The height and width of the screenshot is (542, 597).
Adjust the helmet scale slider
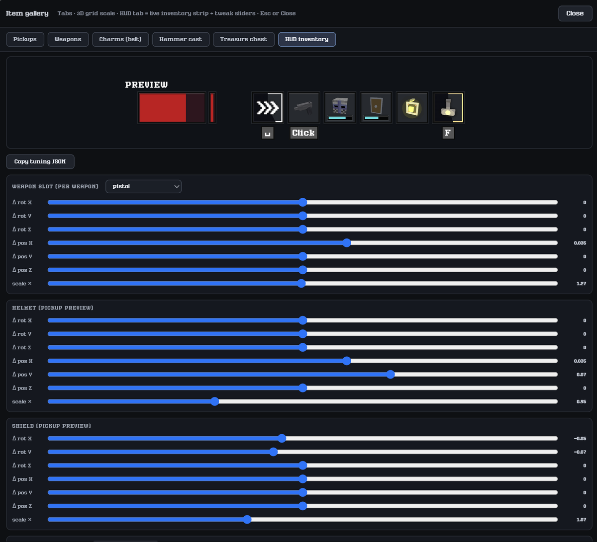(302, 401)
